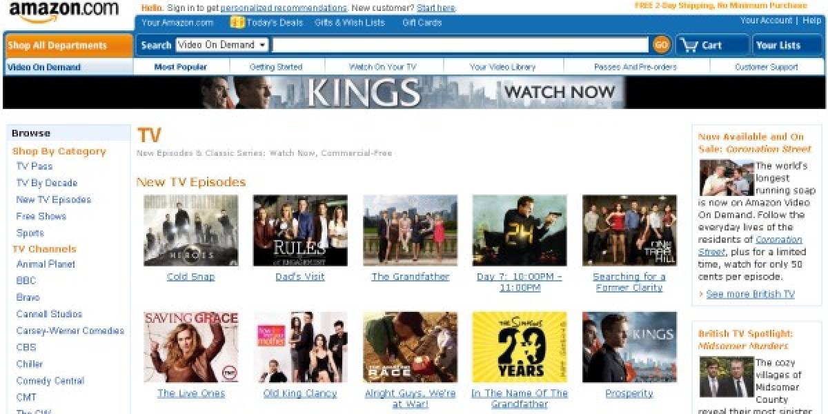Click the Kings episode thumbnail
The width and height of the screenshot is (828, 414).
pos(629,347)
